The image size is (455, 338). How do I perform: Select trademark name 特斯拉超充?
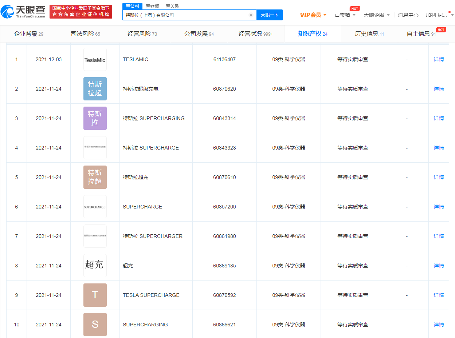point(136,177)
